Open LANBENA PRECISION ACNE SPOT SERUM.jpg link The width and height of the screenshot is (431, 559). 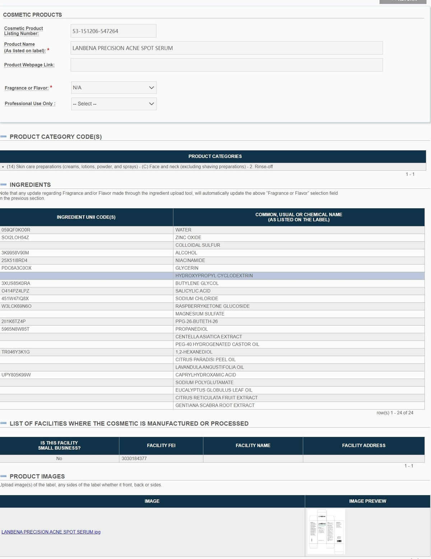tap(51, 532)
